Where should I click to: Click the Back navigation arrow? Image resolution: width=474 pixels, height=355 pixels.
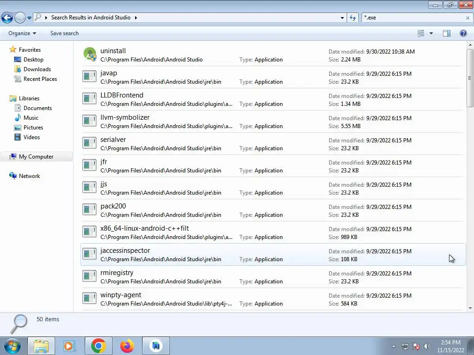click(x=7, y=18)
